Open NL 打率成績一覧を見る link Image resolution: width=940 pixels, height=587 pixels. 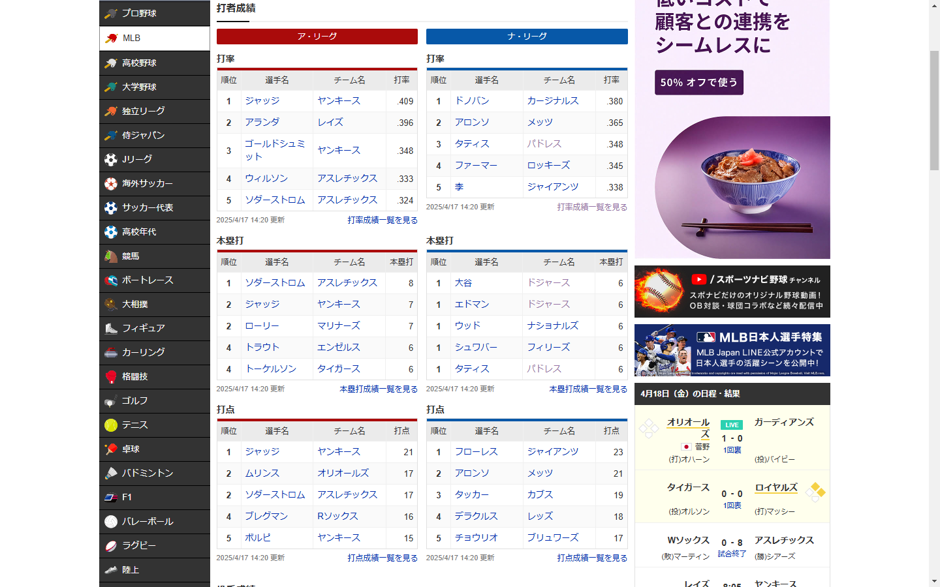[592, 207]
